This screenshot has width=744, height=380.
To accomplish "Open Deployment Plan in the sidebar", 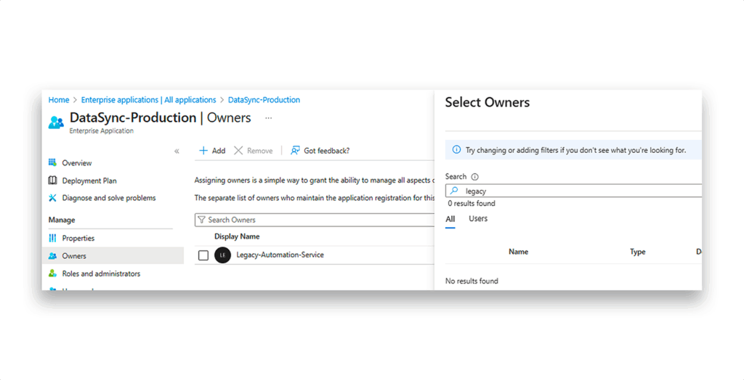I will tap(89, 181).
